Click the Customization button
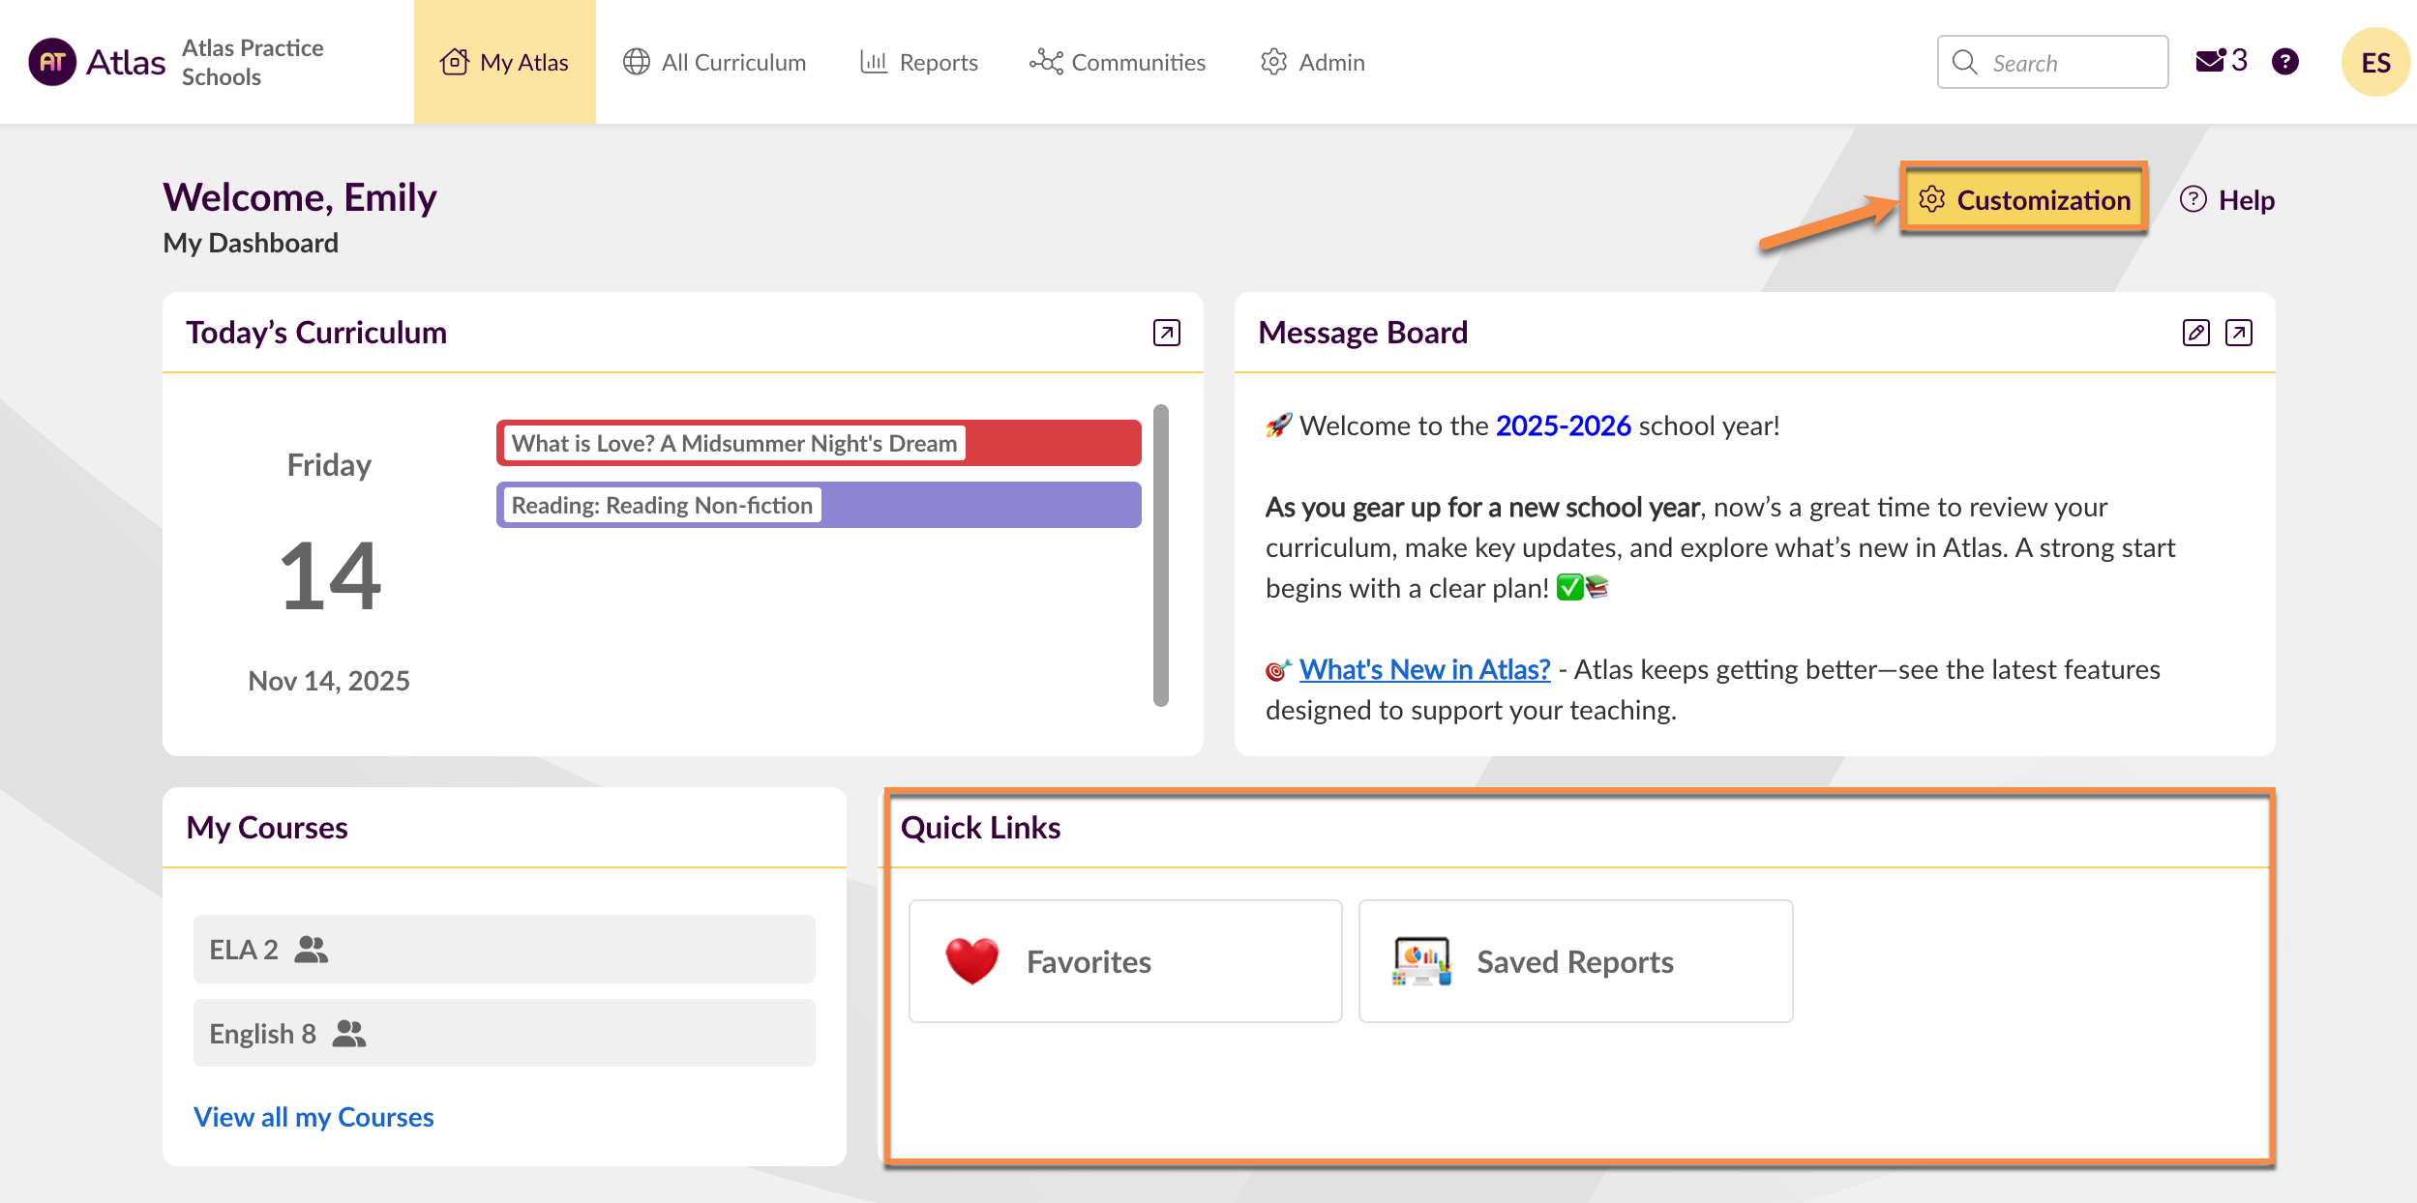 [x=2024, y=199]
